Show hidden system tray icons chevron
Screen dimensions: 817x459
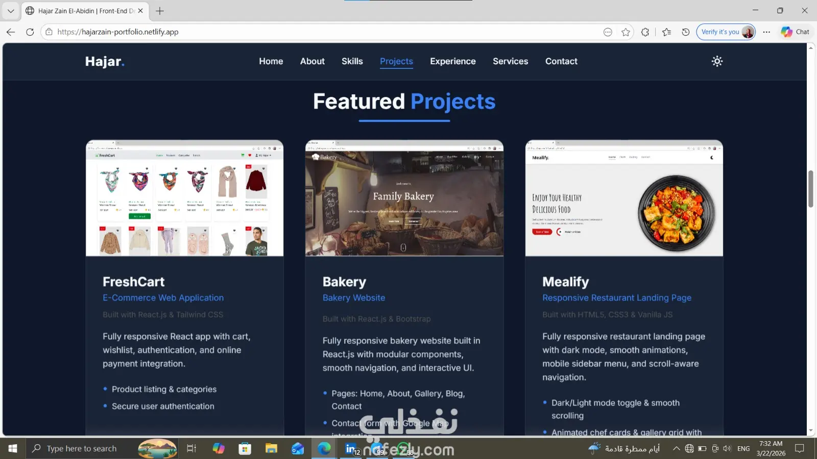click(x=676, y=449)
